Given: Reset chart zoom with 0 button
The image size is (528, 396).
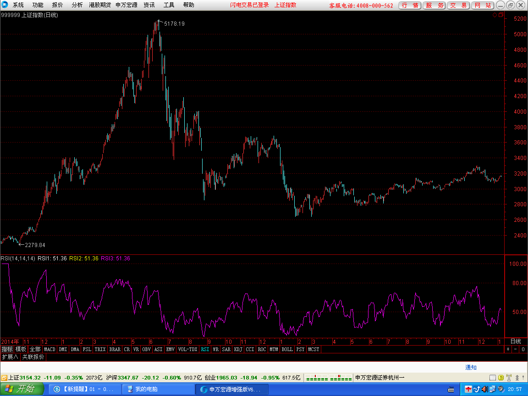Looking at the screenshot, I should click(x=523, y=349).
